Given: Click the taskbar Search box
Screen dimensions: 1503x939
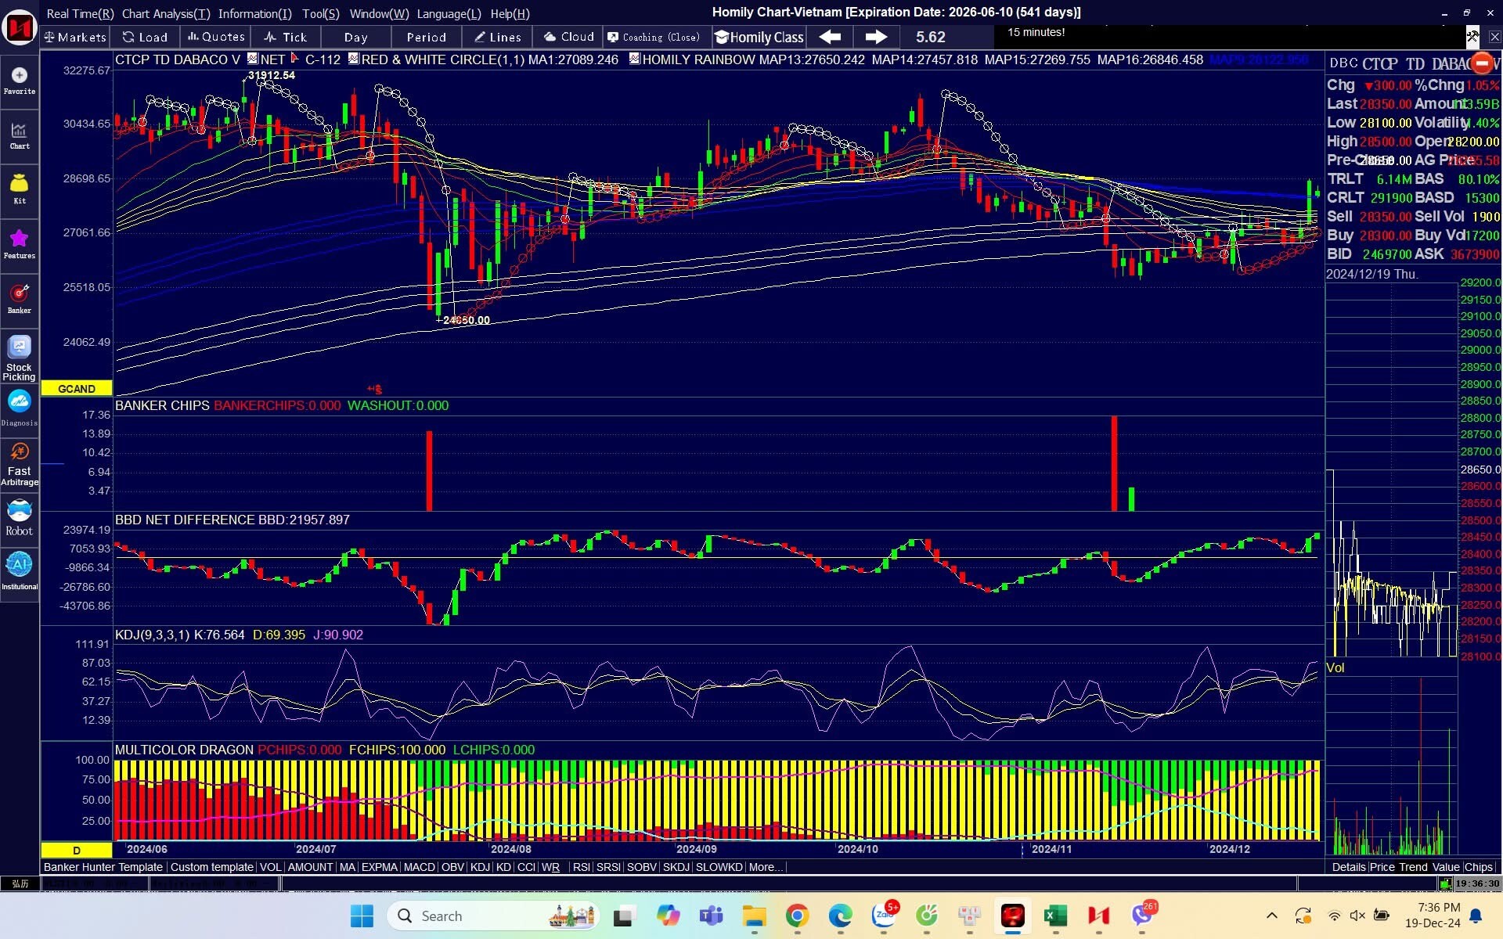Looking at the screenshot, I should (x=493, y=916).
